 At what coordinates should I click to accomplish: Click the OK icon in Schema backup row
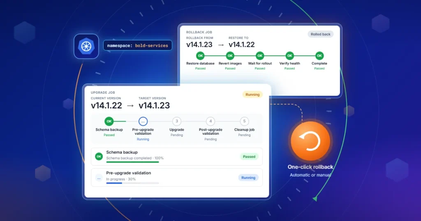99,157
